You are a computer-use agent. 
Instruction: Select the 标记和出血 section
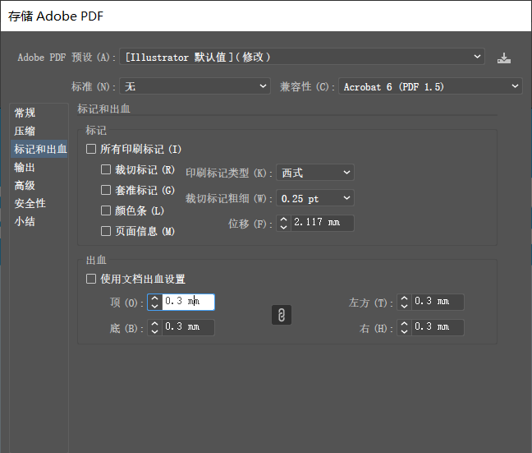(x=39, y=149)
